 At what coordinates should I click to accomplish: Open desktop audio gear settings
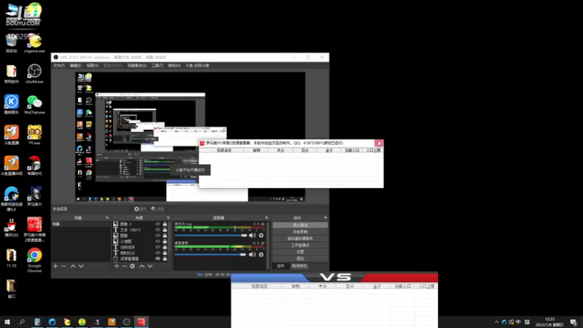pyautogui.click(x=261, y=254)
